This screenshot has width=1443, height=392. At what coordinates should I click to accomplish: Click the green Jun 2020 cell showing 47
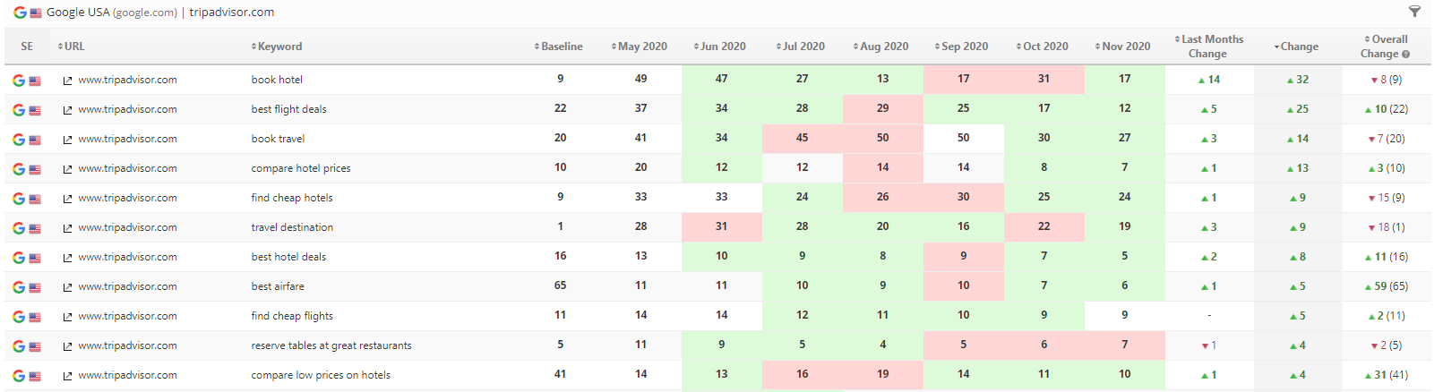pos(721,79)
